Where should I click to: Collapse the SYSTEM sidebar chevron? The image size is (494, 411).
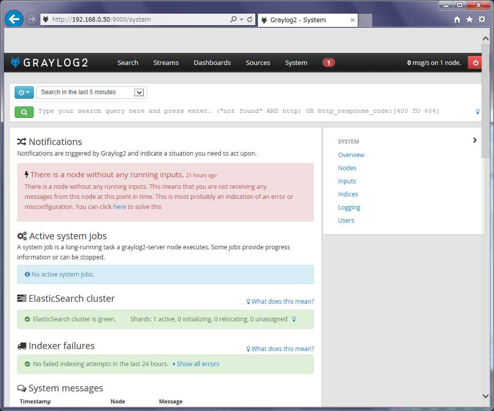pyautogui.click(x=475, y=140)
